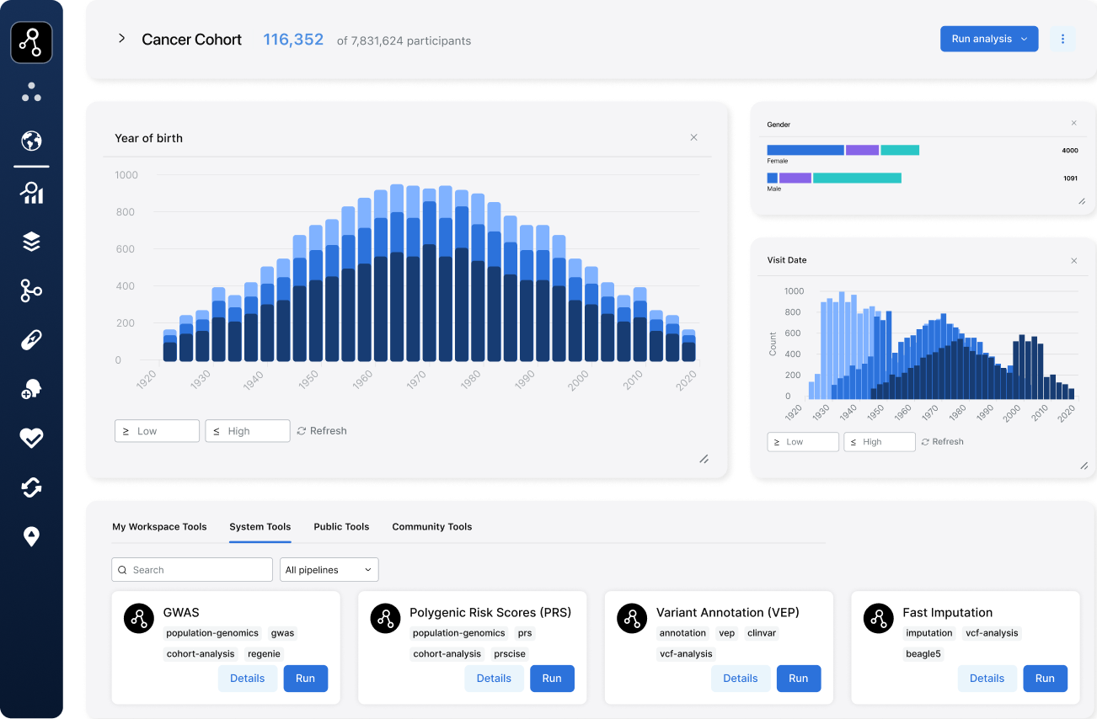Run the GWAS pipeline
The image size is (1097, 719).
(305, 679)
